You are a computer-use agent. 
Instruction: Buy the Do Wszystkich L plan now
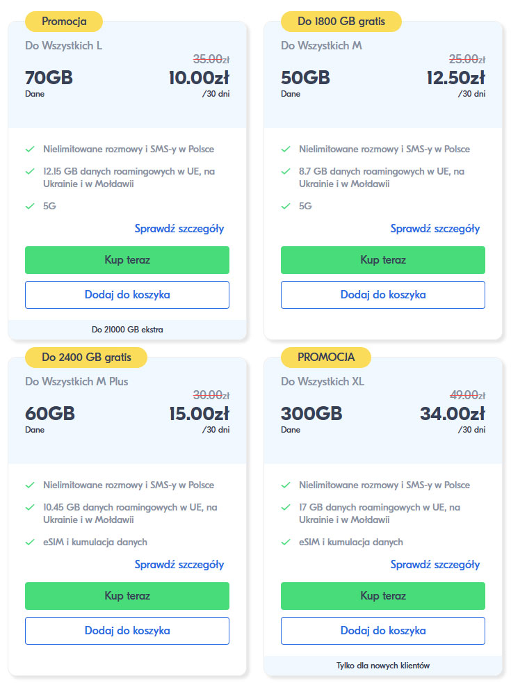[x=127, y=260]
